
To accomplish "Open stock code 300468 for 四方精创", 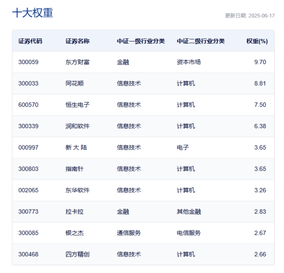I will click(28, 254).
